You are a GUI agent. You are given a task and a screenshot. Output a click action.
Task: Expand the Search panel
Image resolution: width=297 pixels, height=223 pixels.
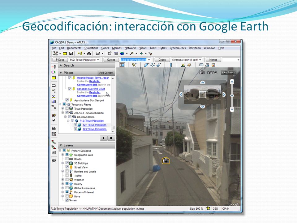tap(61, 65)
